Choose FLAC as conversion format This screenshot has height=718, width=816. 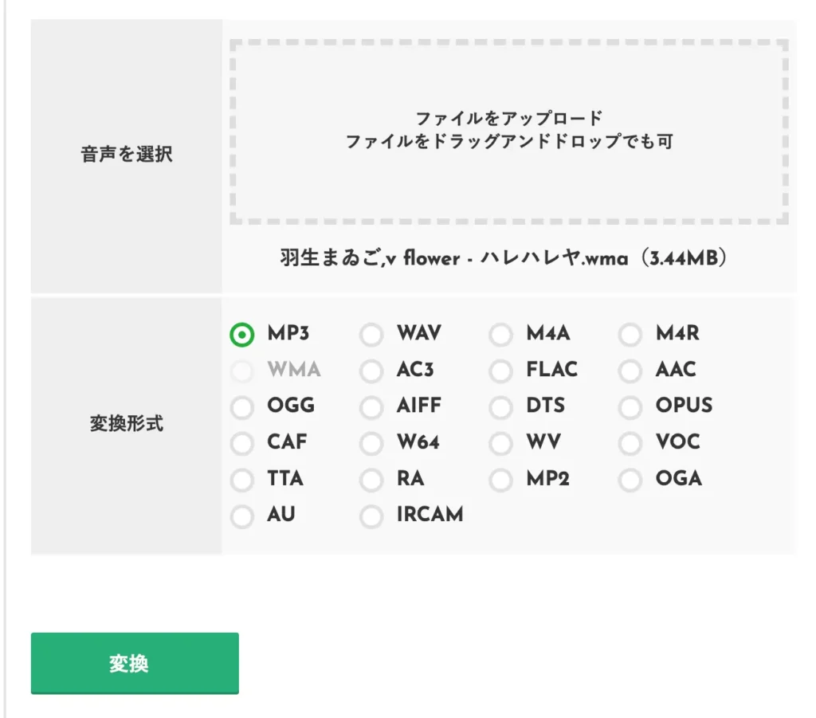500,371
